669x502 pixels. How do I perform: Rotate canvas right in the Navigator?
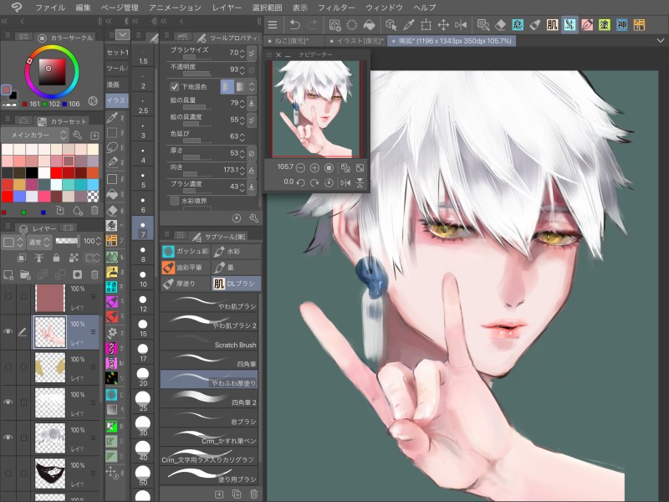coord(314,182)
